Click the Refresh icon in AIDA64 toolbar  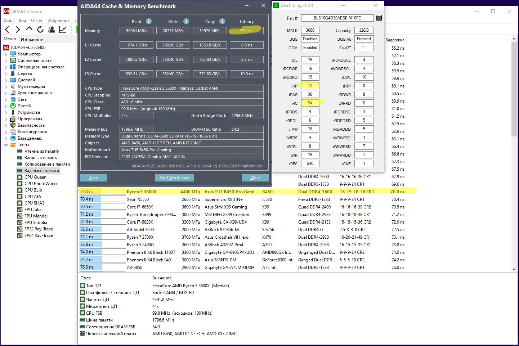pyautogui.click(x=40, y=30)
